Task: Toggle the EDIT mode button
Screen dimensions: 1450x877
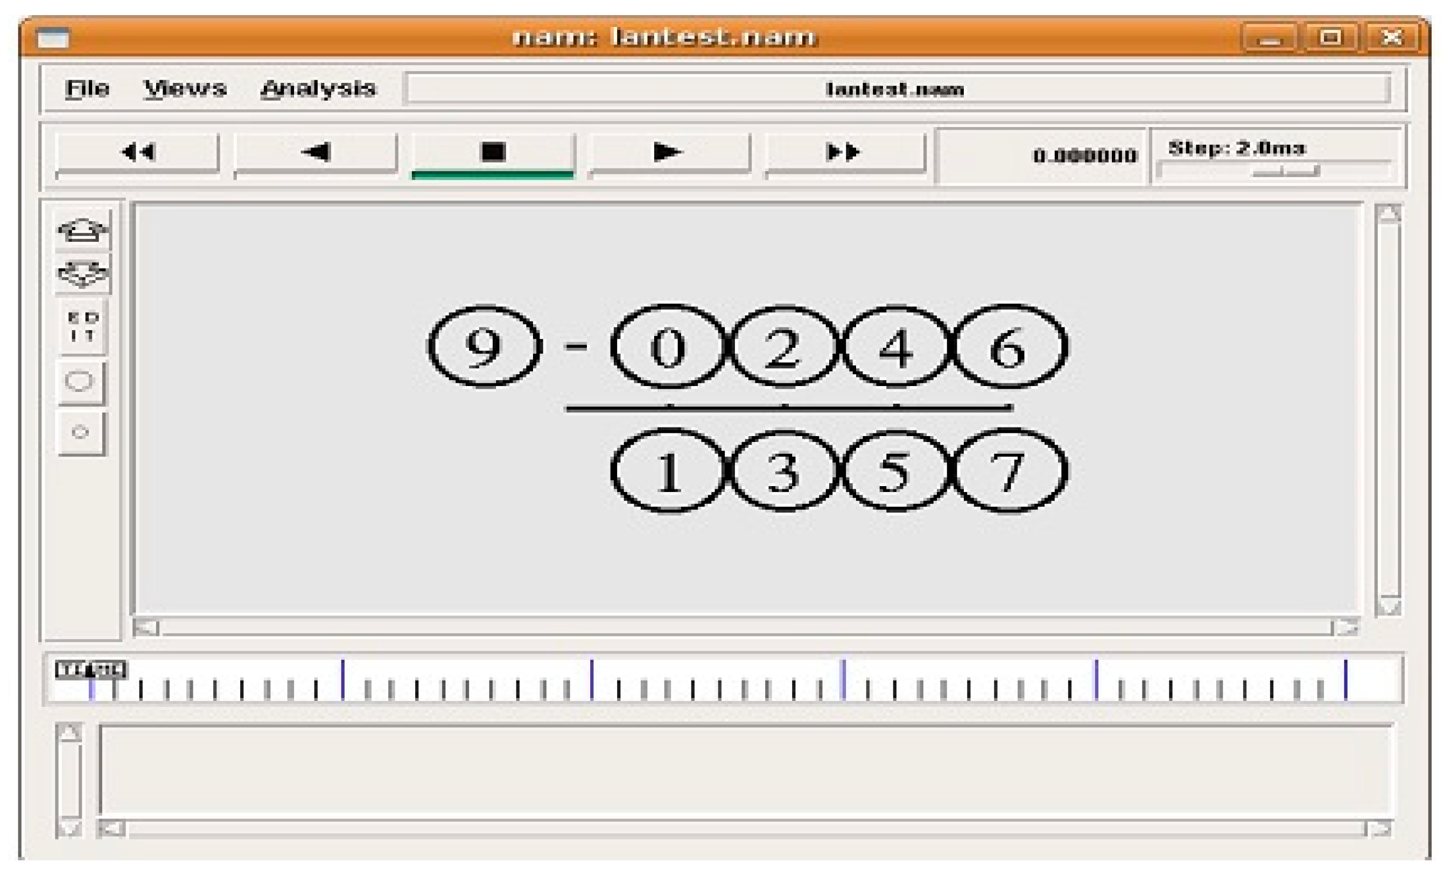Action: tap(82, 327)
